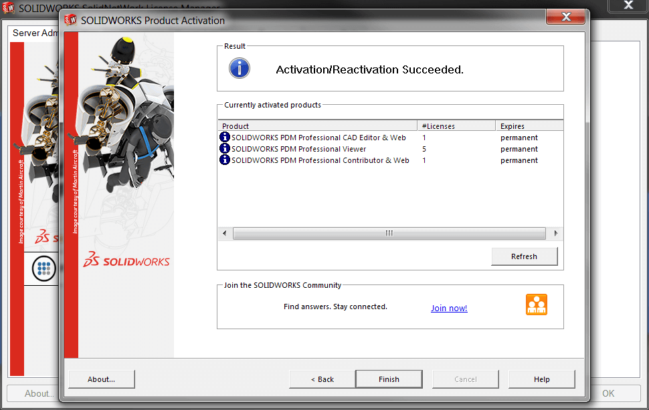Click permanent expiry for Contributor & Web

tap(519, 160)
